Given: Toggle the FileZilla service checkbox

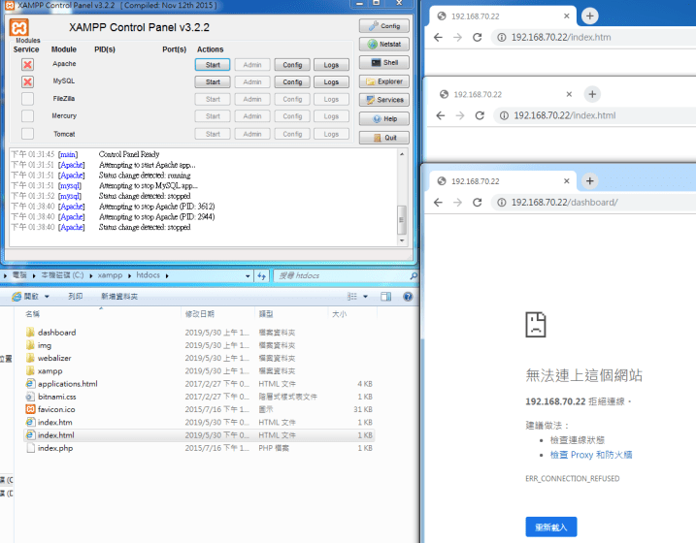Looking at the screenshot, I should pos(27,99).
